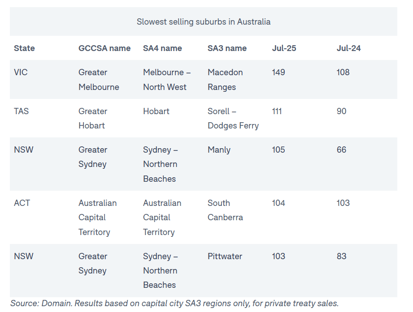The width and height of the screenshot is (413, 312).
Task: Click the Jul-24 column header
Action: [348, 48]
